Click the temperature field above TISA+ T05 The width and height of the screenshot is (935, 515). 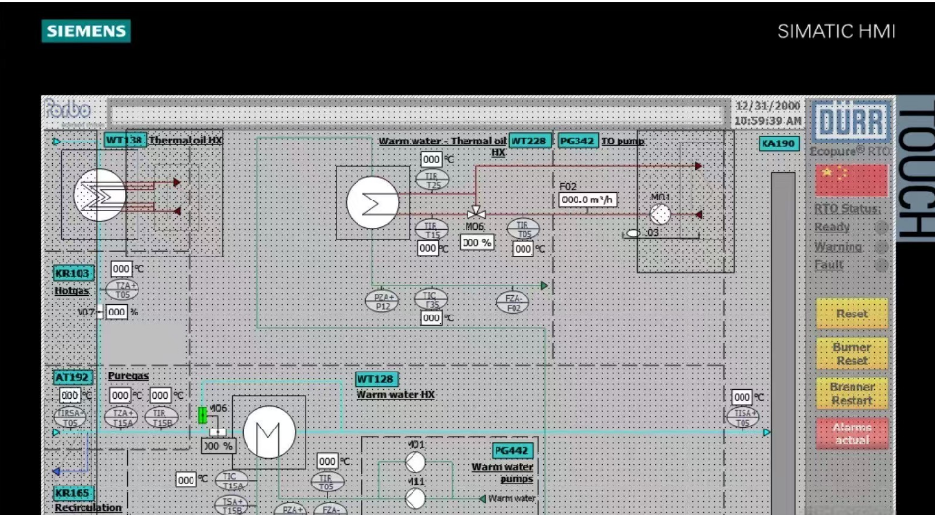pos(742,397)
